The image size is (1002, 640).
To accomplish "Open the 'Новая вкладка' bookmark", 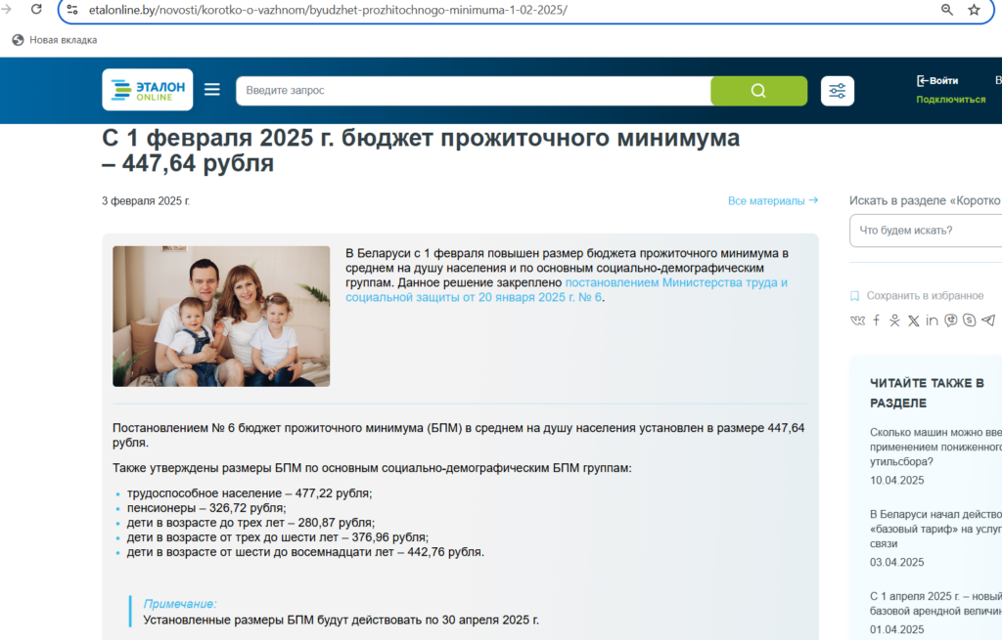I will [x=55, y=40].
